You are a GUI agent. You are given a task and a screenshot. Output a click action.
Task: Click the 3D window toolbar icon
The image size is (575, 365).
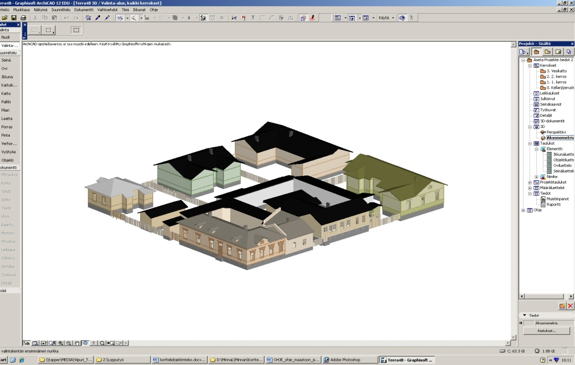(352, 17)
